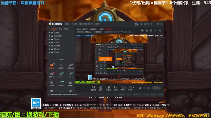The height and width of the screenshot is (118, 211).
Task: Expand speaker options arrow
Action: click(x=133, y=88)
